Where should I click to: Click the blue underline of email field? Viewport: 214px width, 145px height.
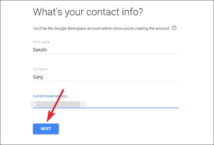(x=106, y=108)
